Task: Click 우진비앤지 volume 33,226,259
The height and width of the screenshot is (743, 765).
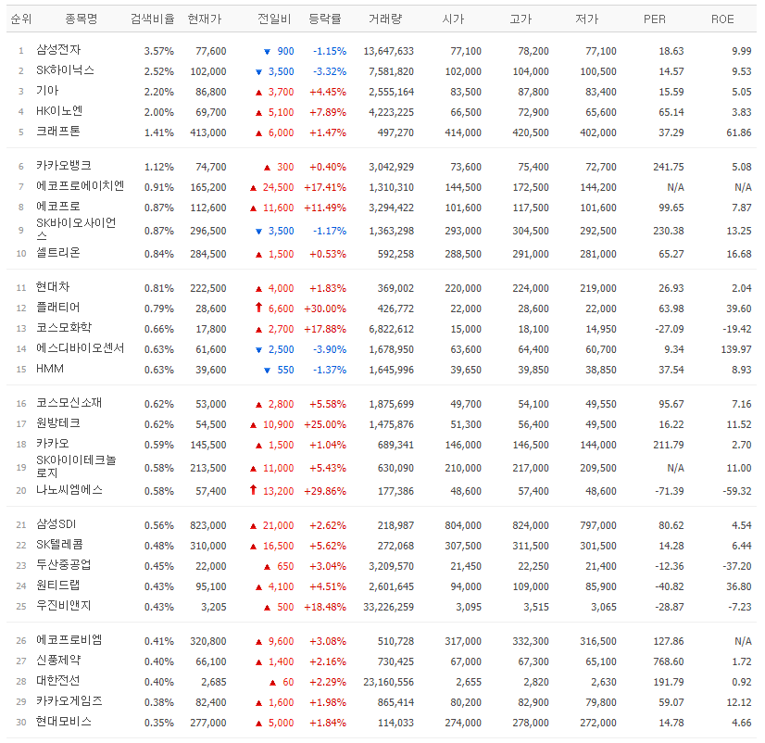Action: click(x=388, y=608)
